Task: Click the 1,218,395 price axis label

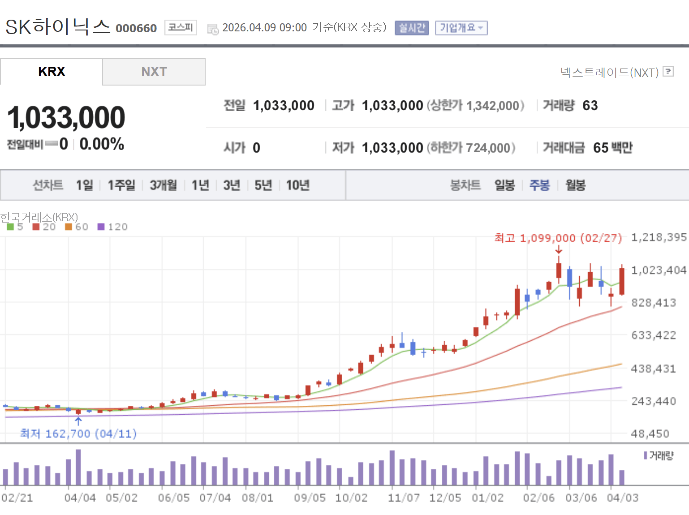Action: 659,237
